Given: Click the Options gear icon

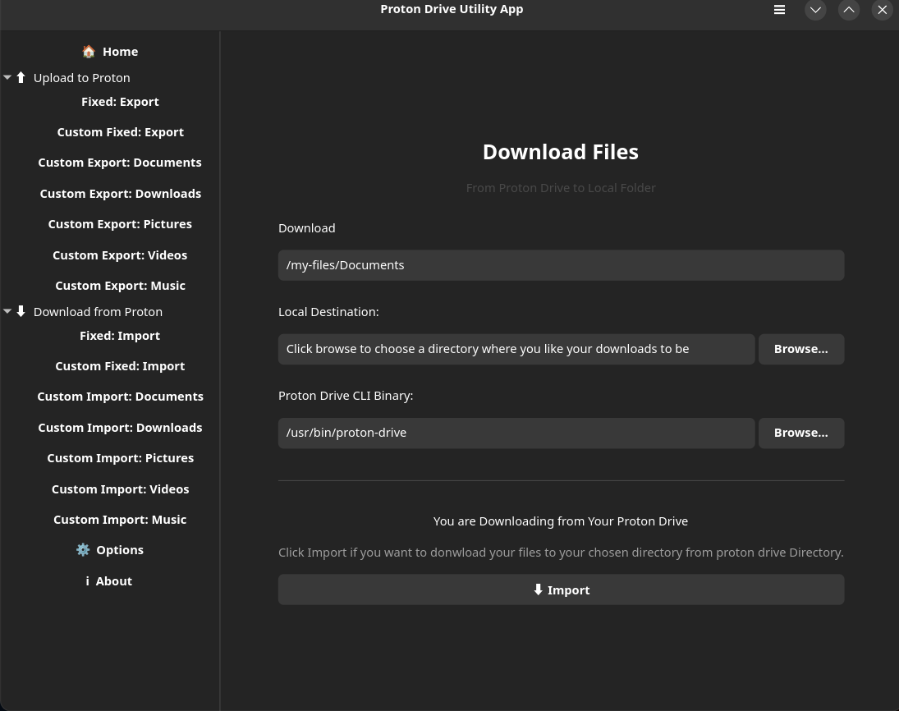Looking at the screenshot, I should (83, 550).
